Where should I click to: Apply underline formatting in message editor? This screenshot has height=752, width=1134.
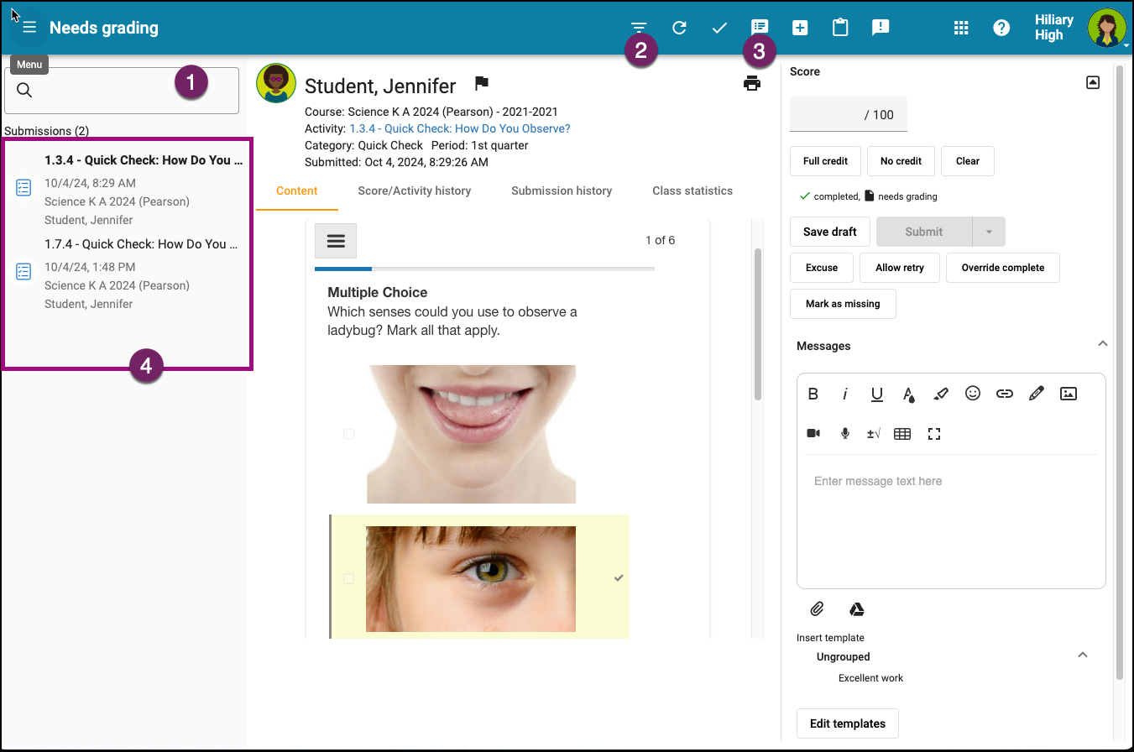(x=877, y=394)
